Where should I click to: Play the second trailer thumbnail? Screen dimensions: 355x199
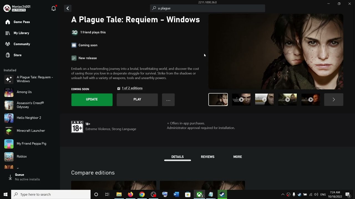[x=241, y=99]
